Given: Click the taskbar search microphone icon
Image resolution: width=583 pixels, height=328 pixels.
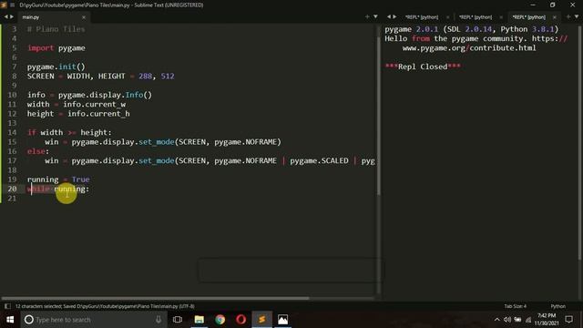Looking at the screenshot, I should click(159, 320).
